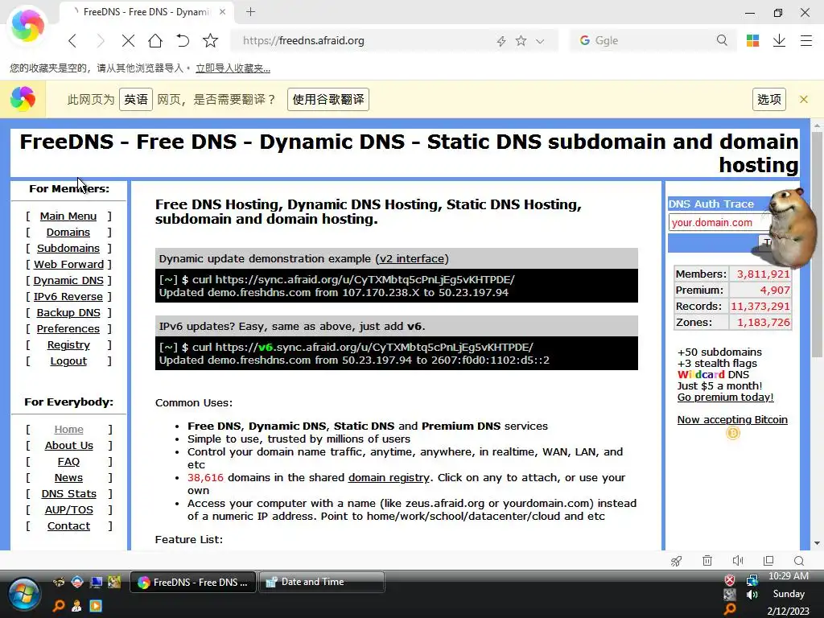824x618 pixels.
Task: Open the browser hamburger menu
Action: pos(806,40)
